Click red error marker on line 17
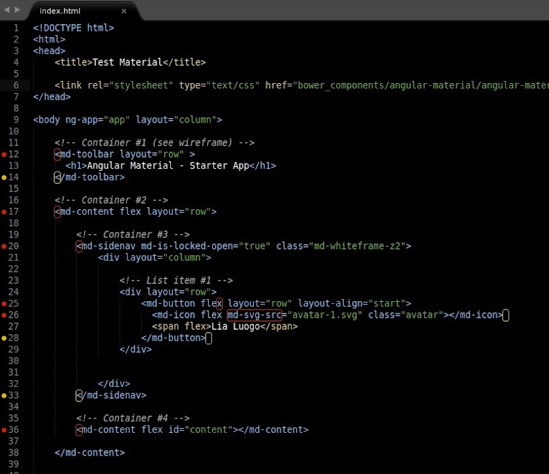 (x=4, y=212)
